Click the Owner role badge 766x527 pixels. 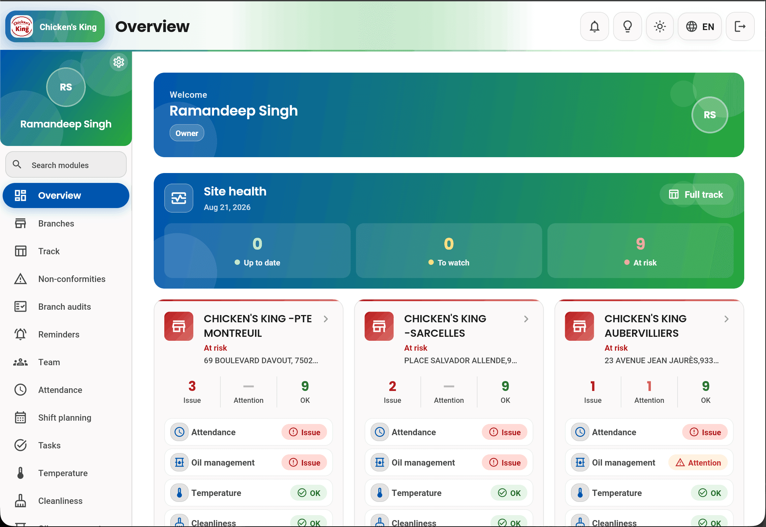click(187, 133)
